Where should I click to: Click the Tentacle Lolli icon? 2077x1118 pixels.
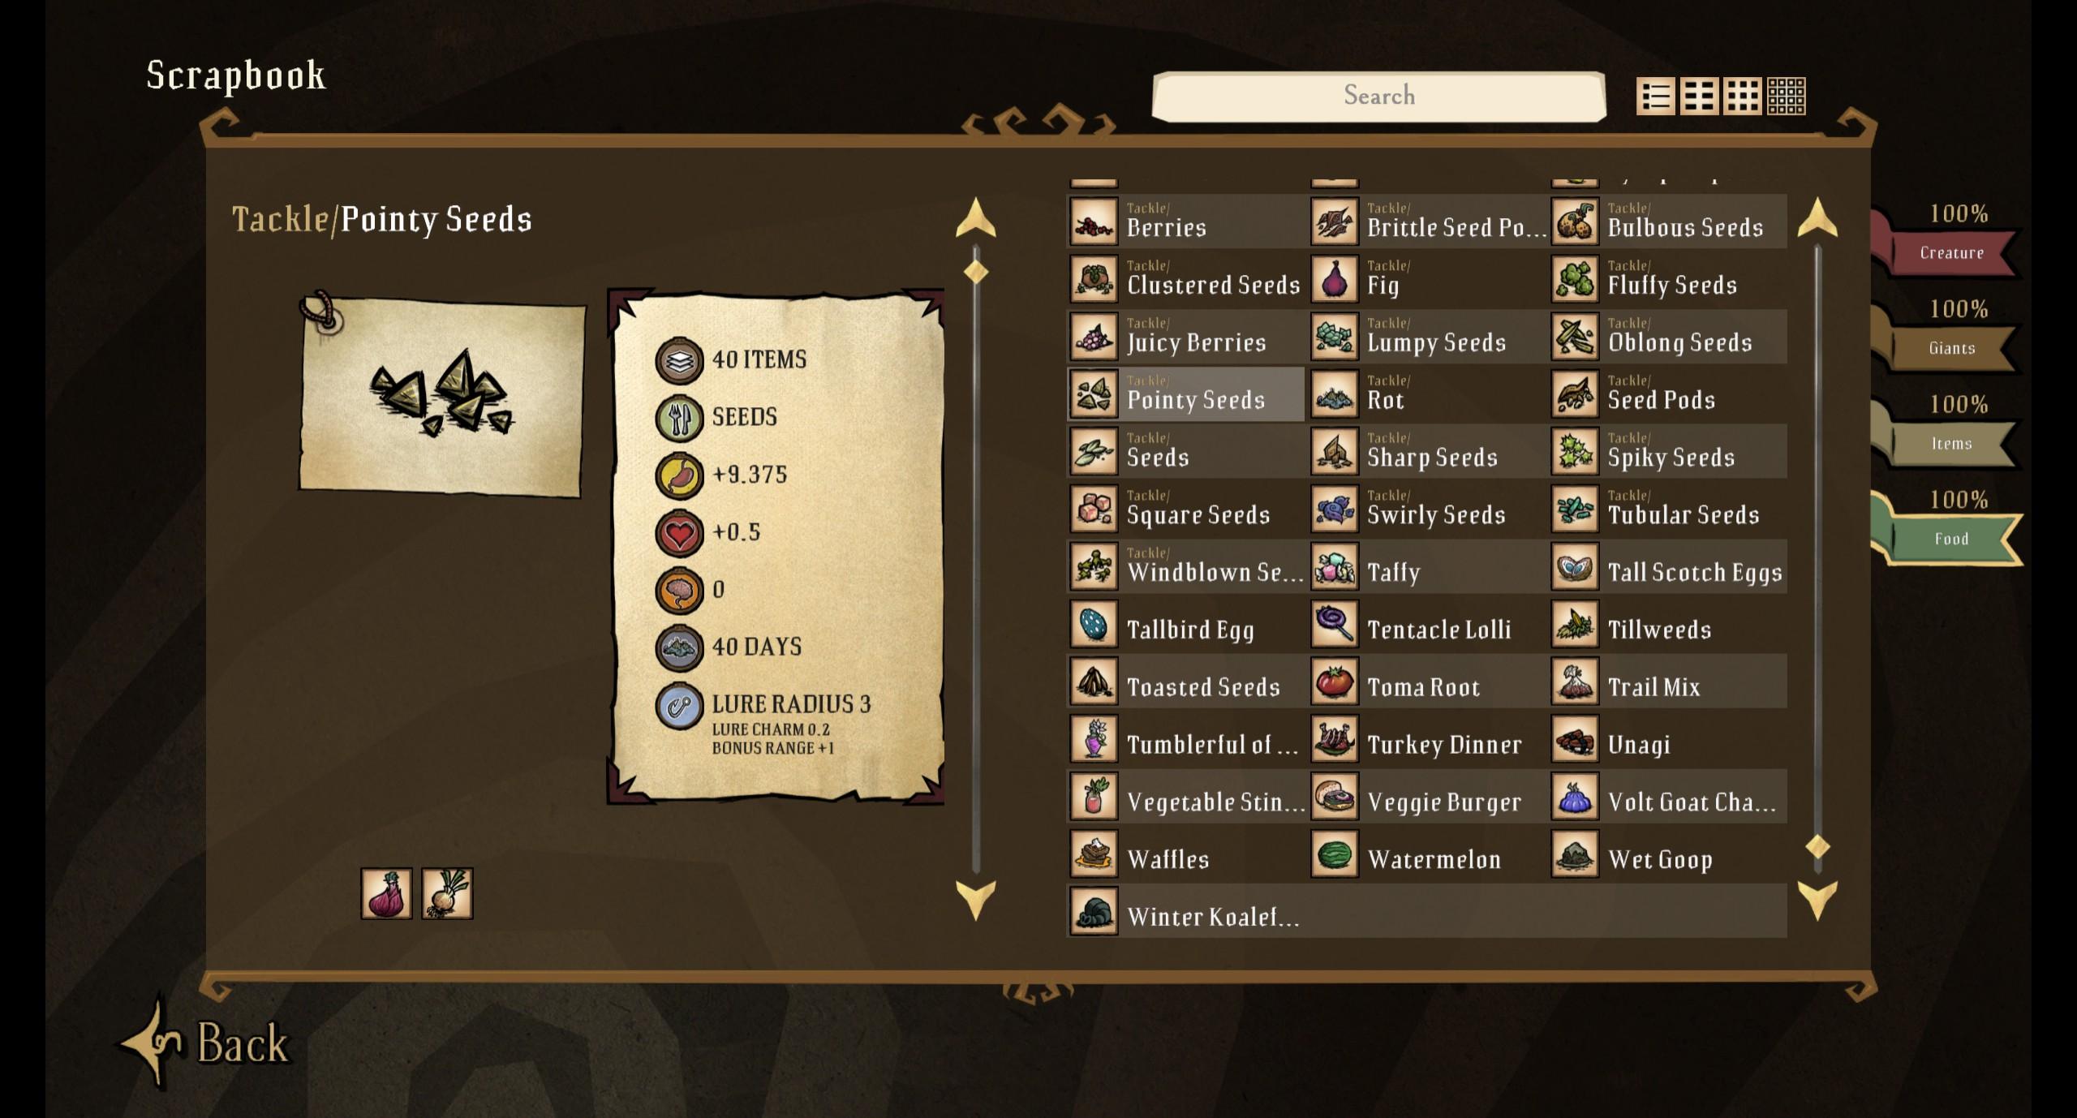coord(1335,624)
